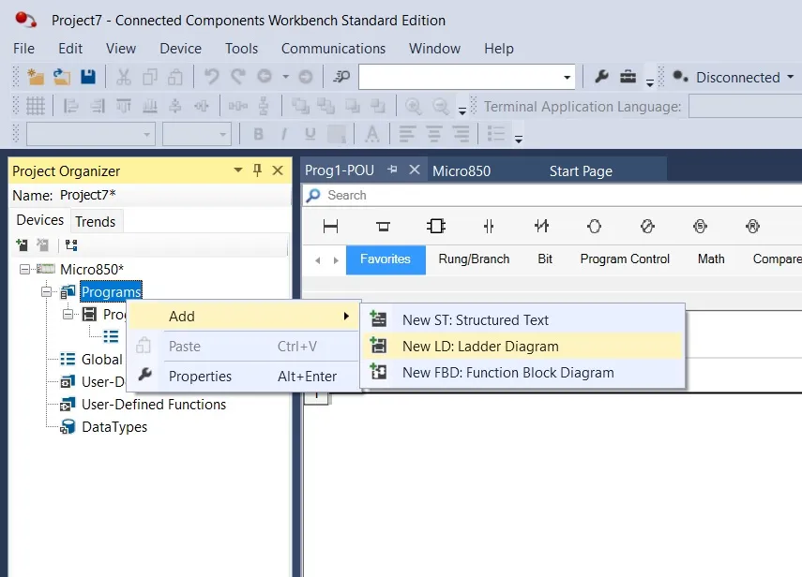
Task: Select the DataTypes tree item
Action: click(114, 427)
